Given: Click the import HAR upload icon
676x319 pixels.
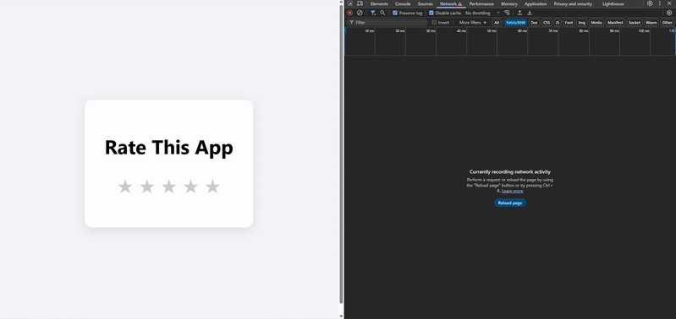Looking at the screenshot, I should point(520,13).
